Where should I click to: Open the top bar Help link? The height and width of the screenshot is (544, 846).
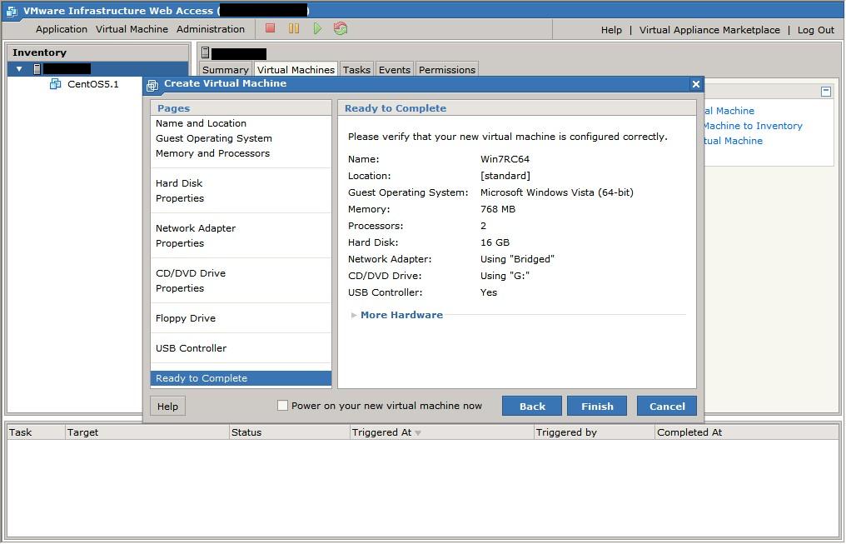tap(611, 30)
